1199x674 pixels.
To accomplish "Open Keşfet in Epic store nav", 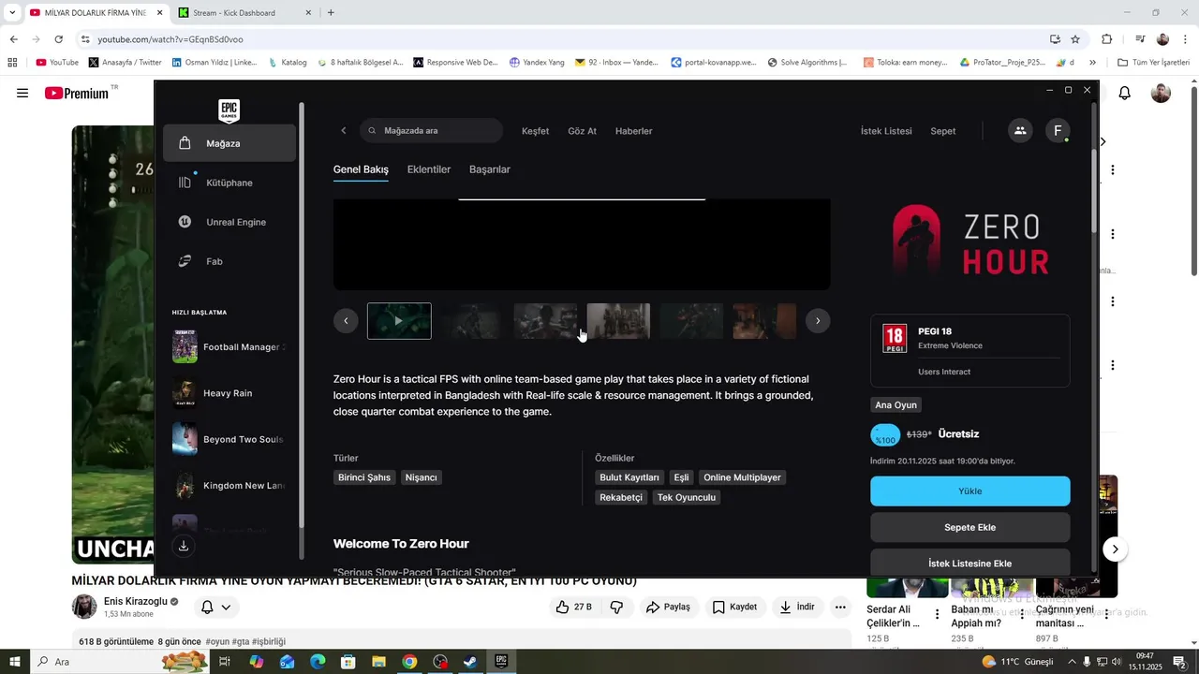I will click(x=535, y=131).
